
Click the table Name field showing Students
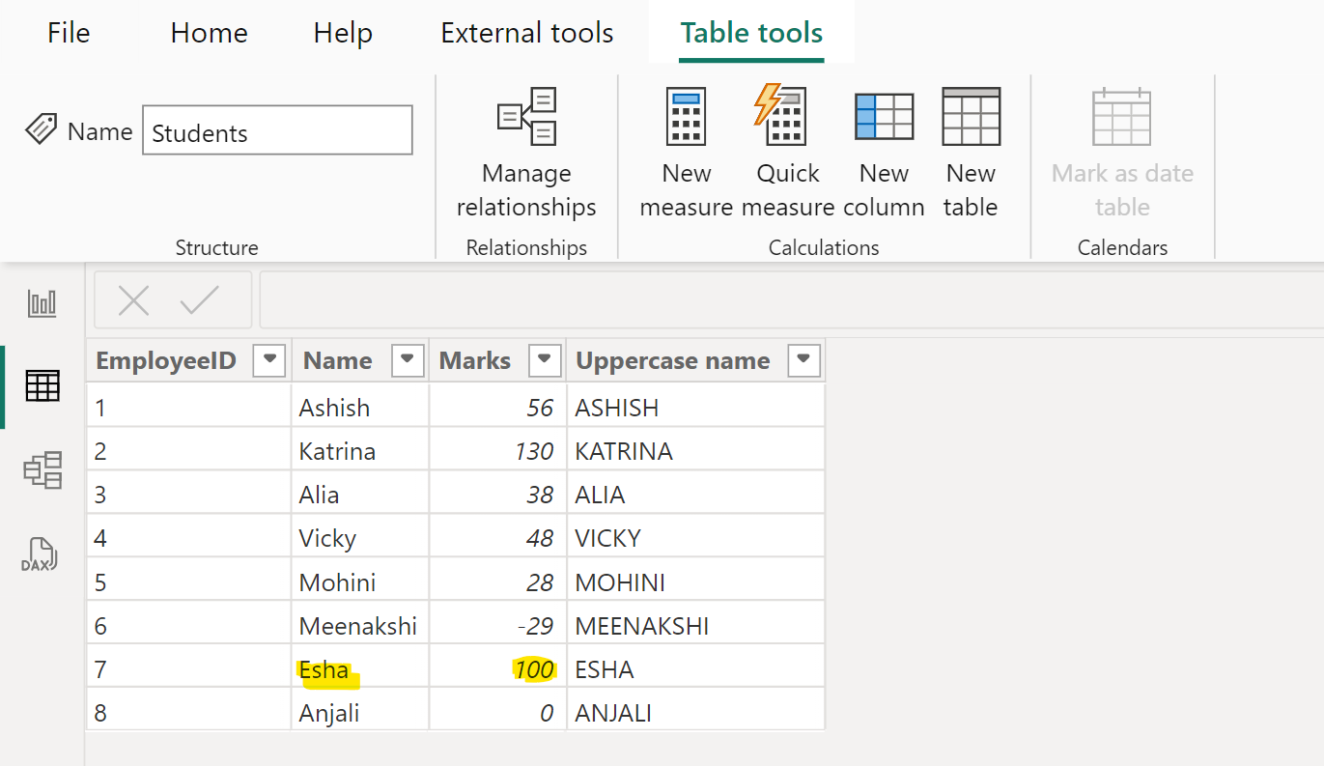276,129
